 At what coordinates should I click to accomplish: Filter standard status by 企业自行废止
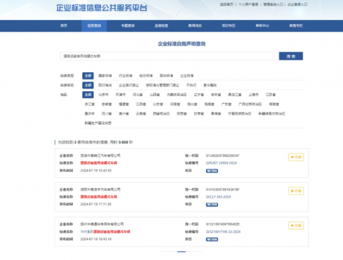[x=129, y=85]
